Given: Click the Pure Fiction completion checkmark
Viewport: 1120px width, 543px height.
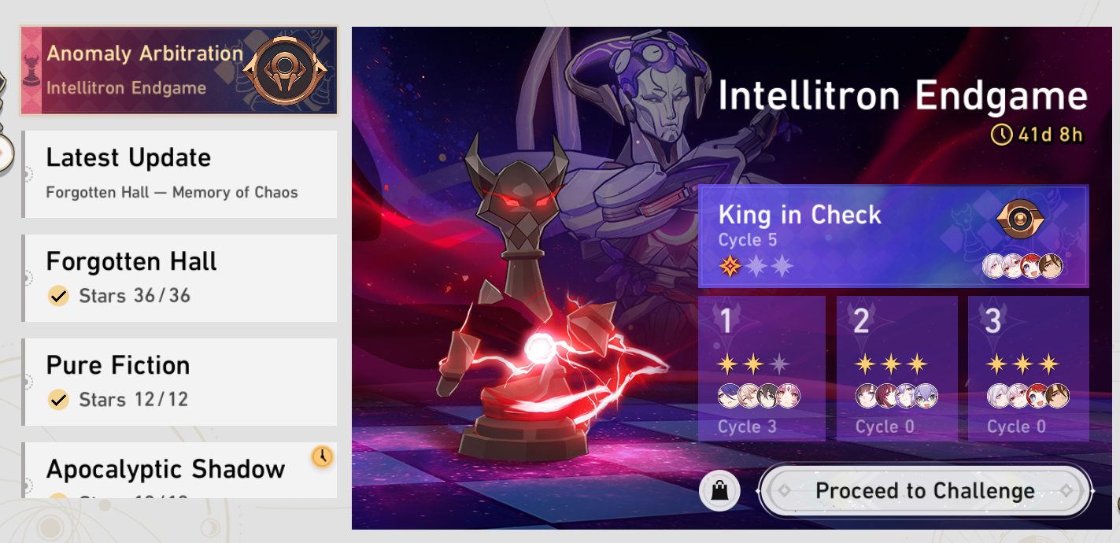Looking at the screenshot, I should [57, 400].
